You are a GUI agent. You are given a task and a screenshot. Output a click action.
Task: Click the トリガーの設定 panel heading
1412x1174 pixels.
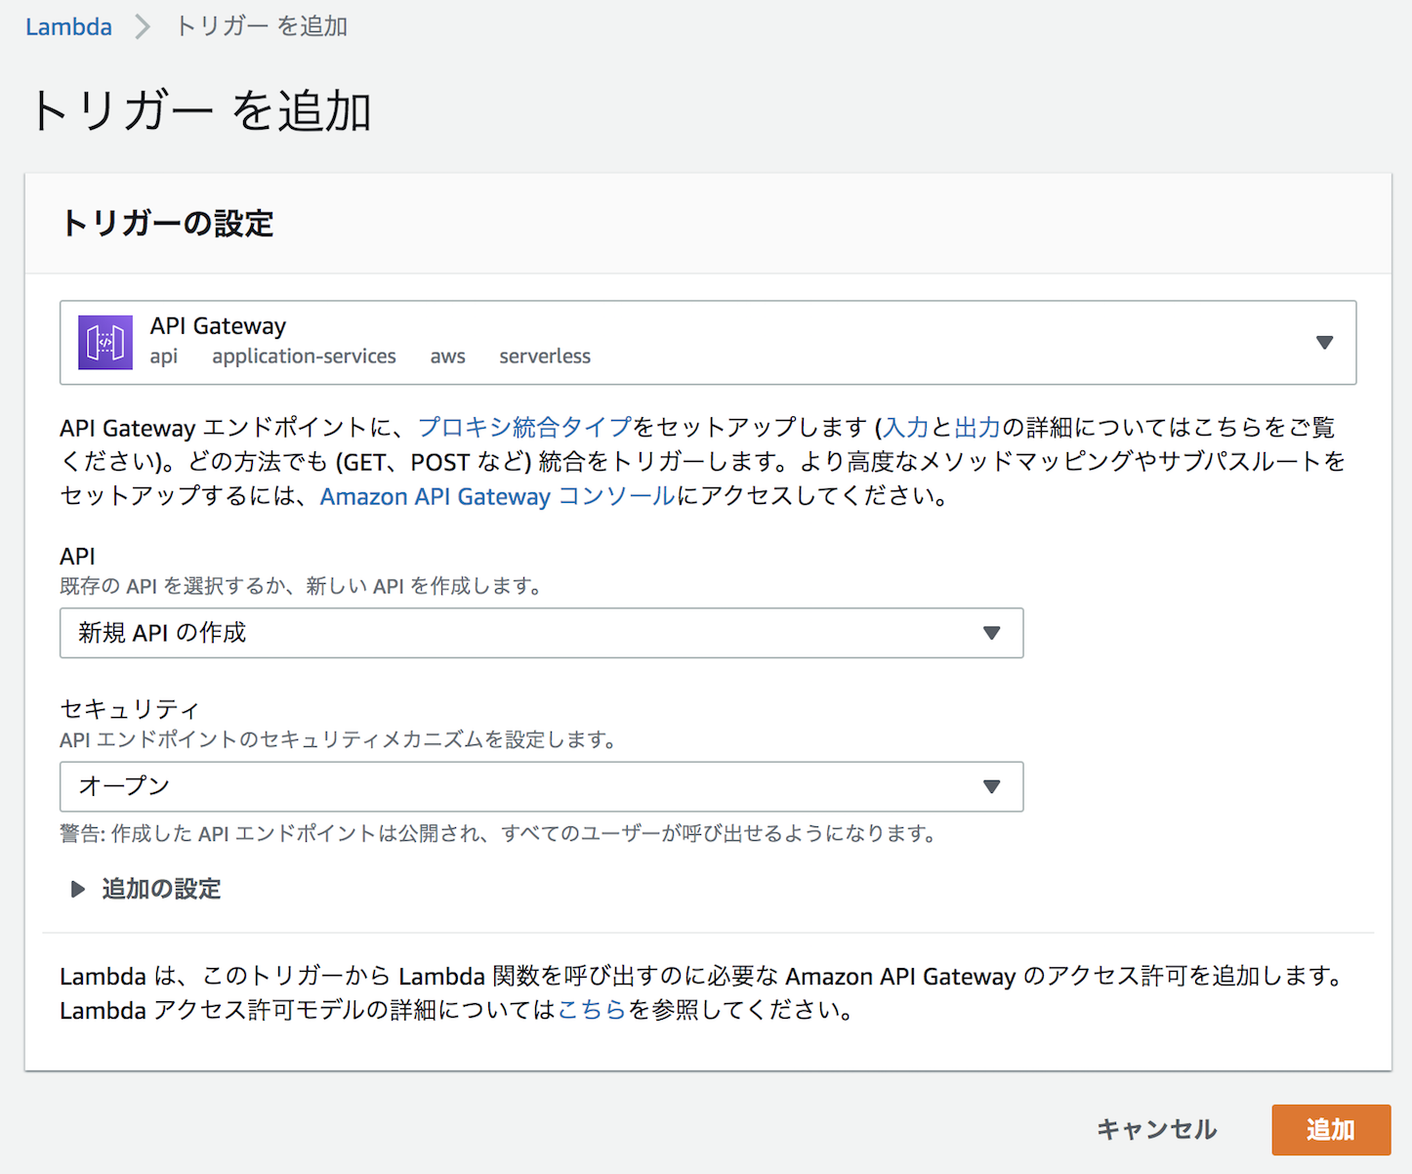(x=167, y=224)
